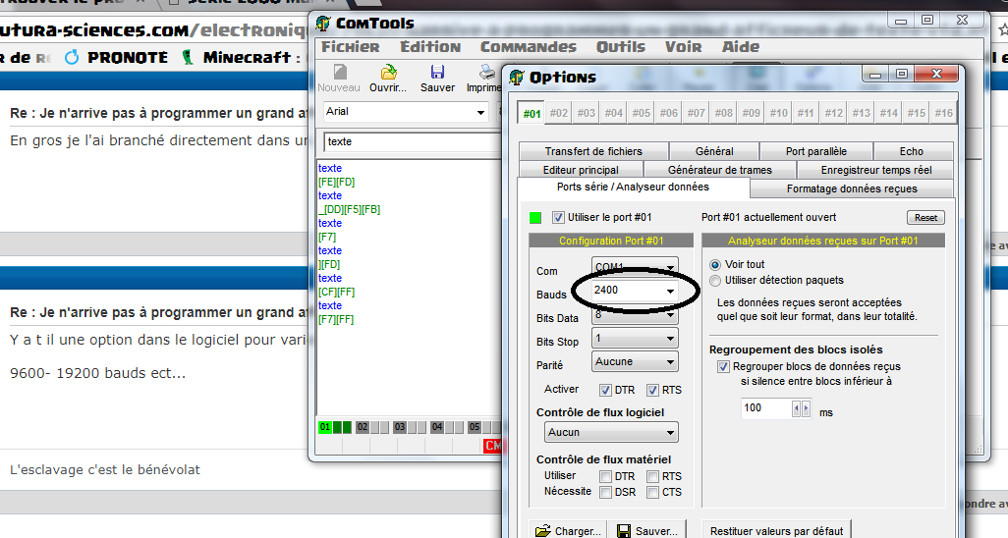Viewport: 1008px width, 538px height.
Task: Toggle the Activer RTS checkbox
Action: coord(652,390)
